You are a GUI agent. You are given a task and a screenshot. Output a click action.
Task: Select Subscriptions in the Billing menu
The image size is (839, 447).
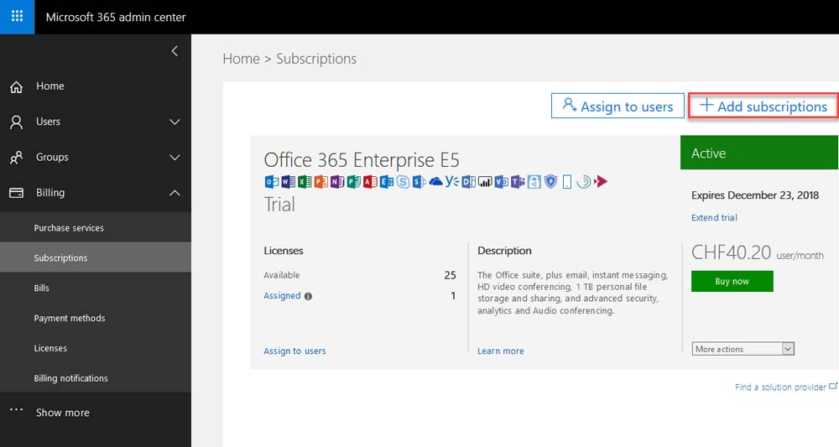pos(96,257)
